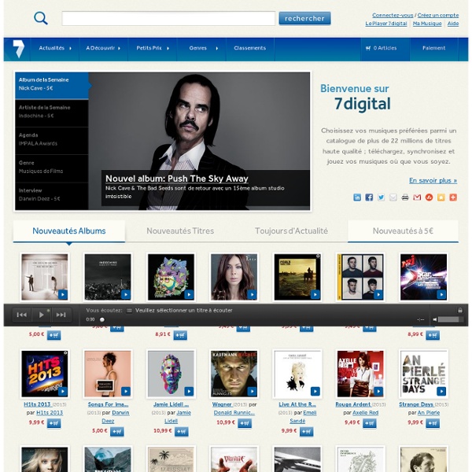Click the playback progress slider knob
The height and width of the screenshot is (472, 472).
(x=102, y=319)
